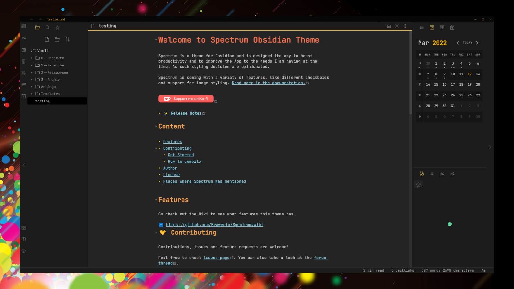The height and width of the screenshot is (289, 514).
Task: Toggle preview mode with glasses icon
Action: click(389, 26)
